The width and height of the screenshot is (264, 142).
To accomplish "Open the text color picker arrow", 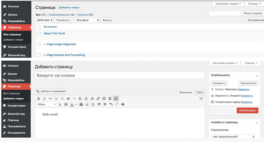I will point(76,104).
